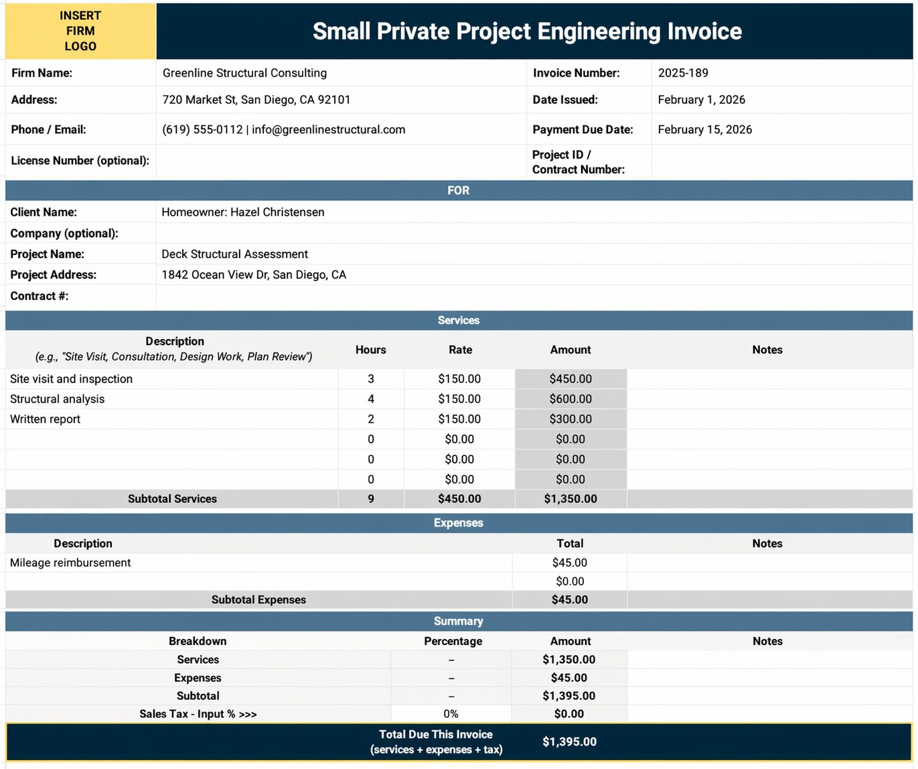Click the Total Due This Invoice label
The image size is (918, 769).
tap(436, 742)
